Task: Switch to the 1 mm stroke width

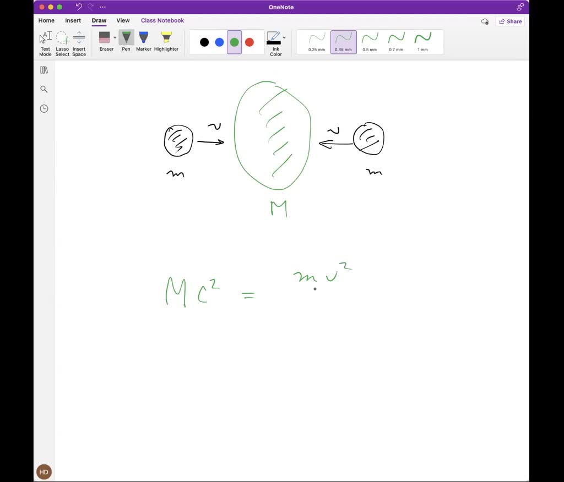Action: point(422,42)
